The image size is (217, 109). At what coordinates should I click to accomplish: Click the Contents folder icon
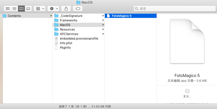click(5, 16)
